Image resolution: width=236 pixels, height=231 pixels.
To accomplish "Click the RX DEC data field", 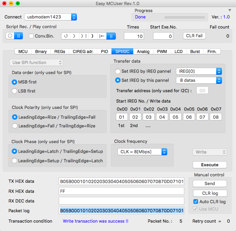I will [122, 201].
